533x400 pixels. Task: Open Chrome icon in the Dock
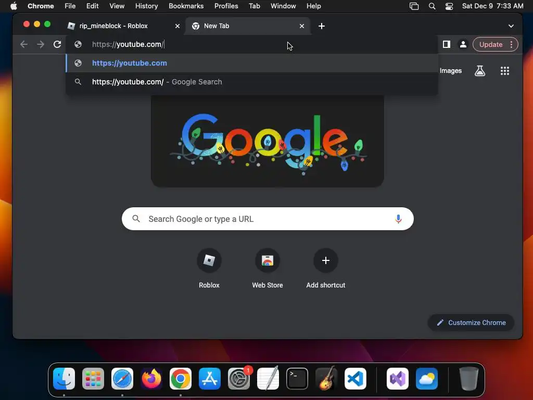pos(181,379)
